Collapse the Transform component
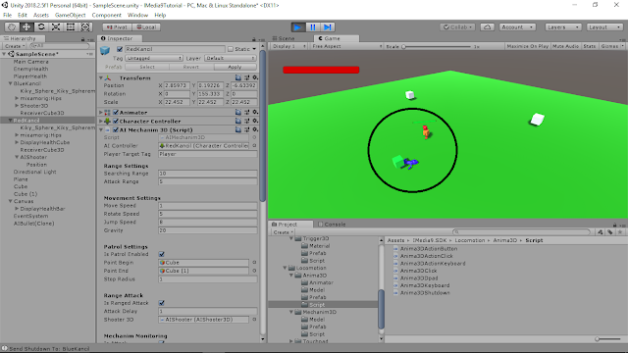The width and height of the screenshot is (628, 353). click(101, 77)
